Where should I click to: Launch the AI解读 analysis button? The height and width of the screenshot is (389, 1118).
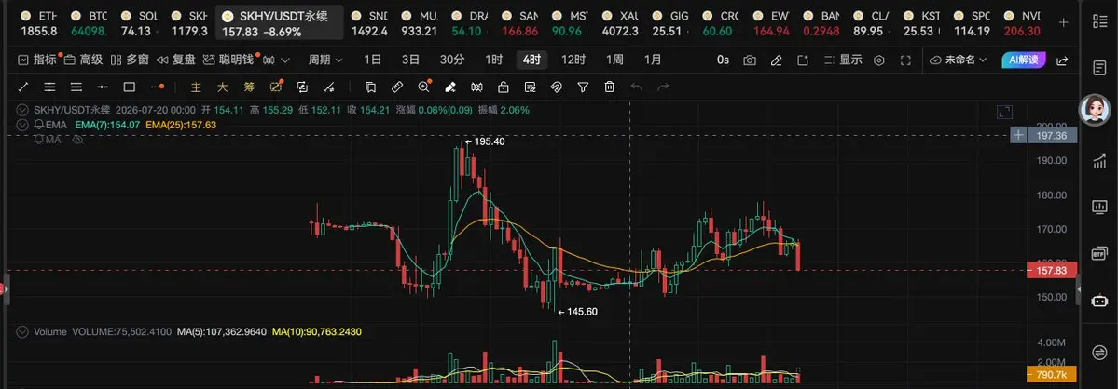point(1023,60)
